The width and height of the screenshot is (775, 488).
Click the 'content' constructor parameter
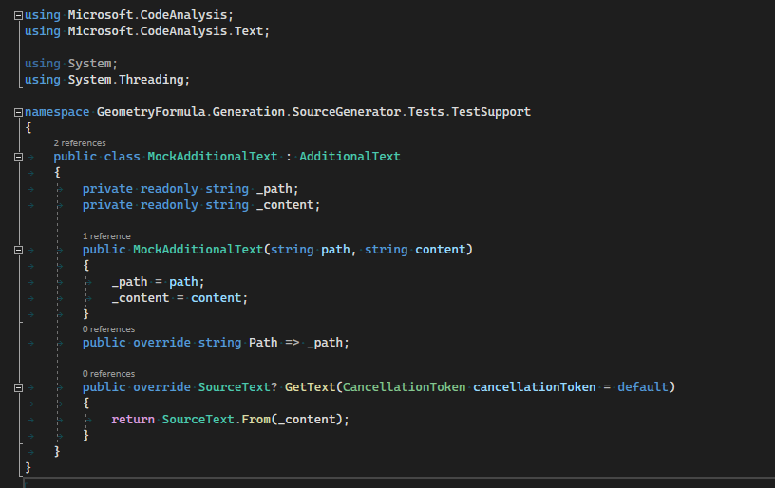click(441, 250)
